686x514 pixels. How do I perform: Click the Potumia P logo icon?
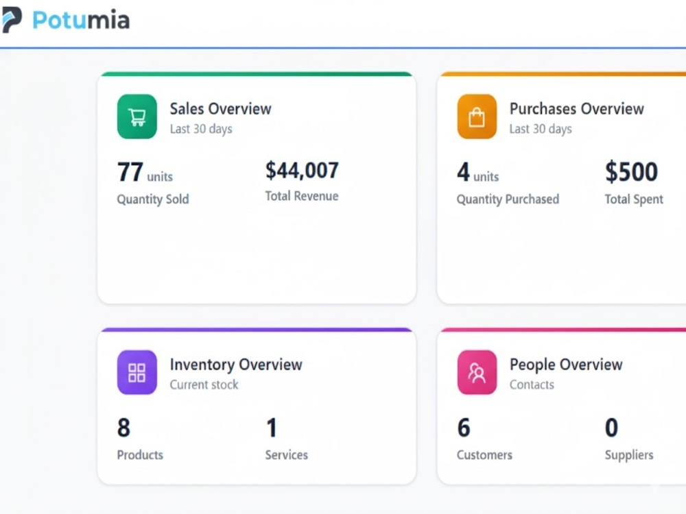(x=12, y=20)
